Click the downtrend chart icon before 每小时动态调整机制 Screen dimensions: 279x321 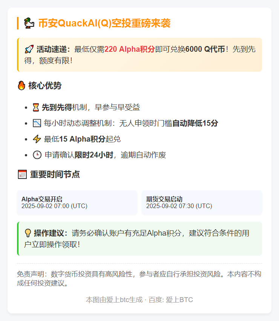click(x=37, y=123)
